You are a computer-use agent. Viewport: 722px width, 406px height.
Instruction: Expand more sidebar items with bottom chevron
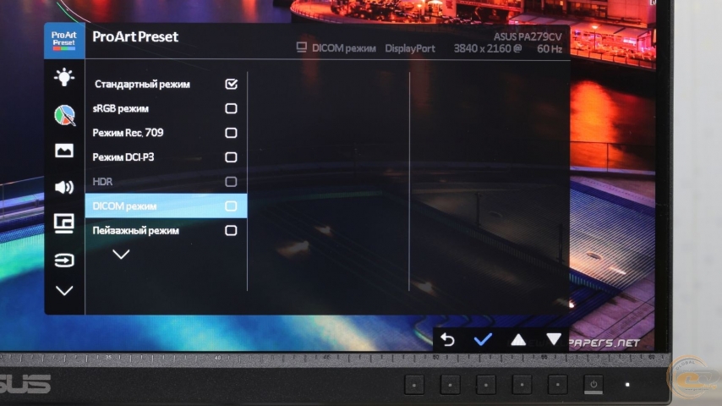tap(64, 291)
